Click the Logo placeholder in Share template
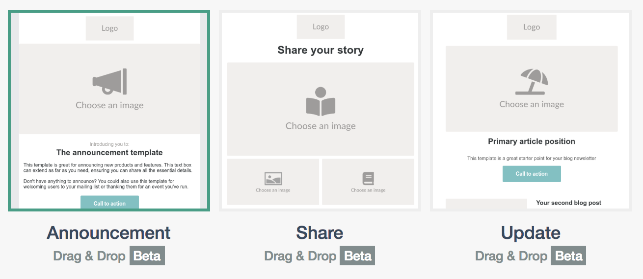This screenshot has width=643, height=279. coord(321,27)
